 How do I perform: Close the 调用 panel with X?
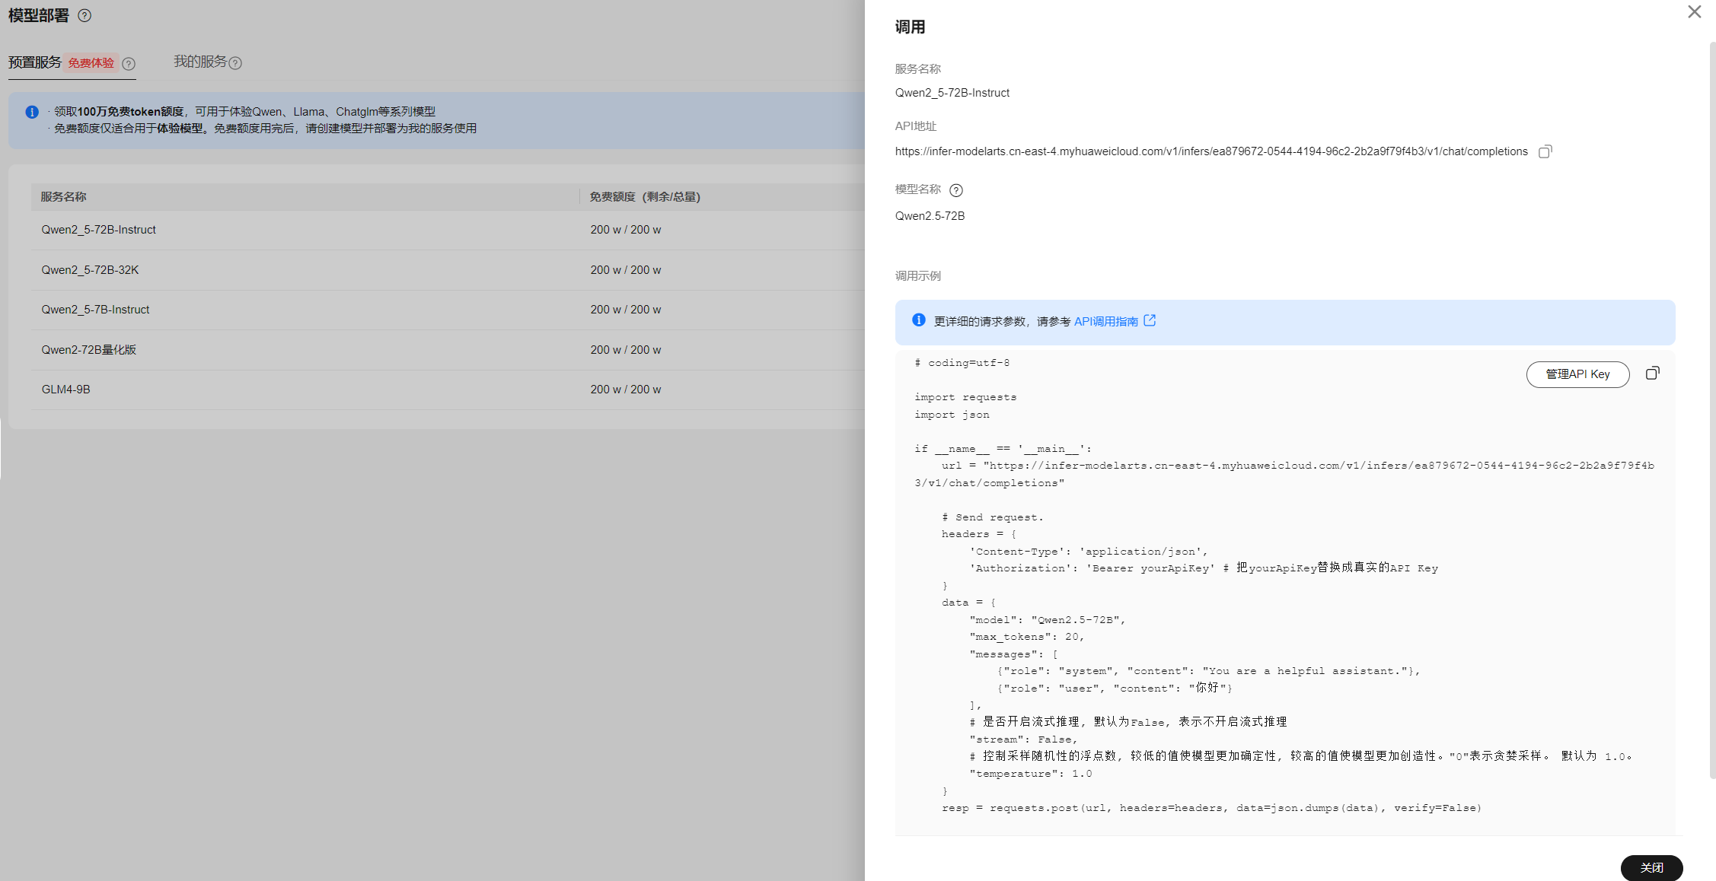point(1694,12)
